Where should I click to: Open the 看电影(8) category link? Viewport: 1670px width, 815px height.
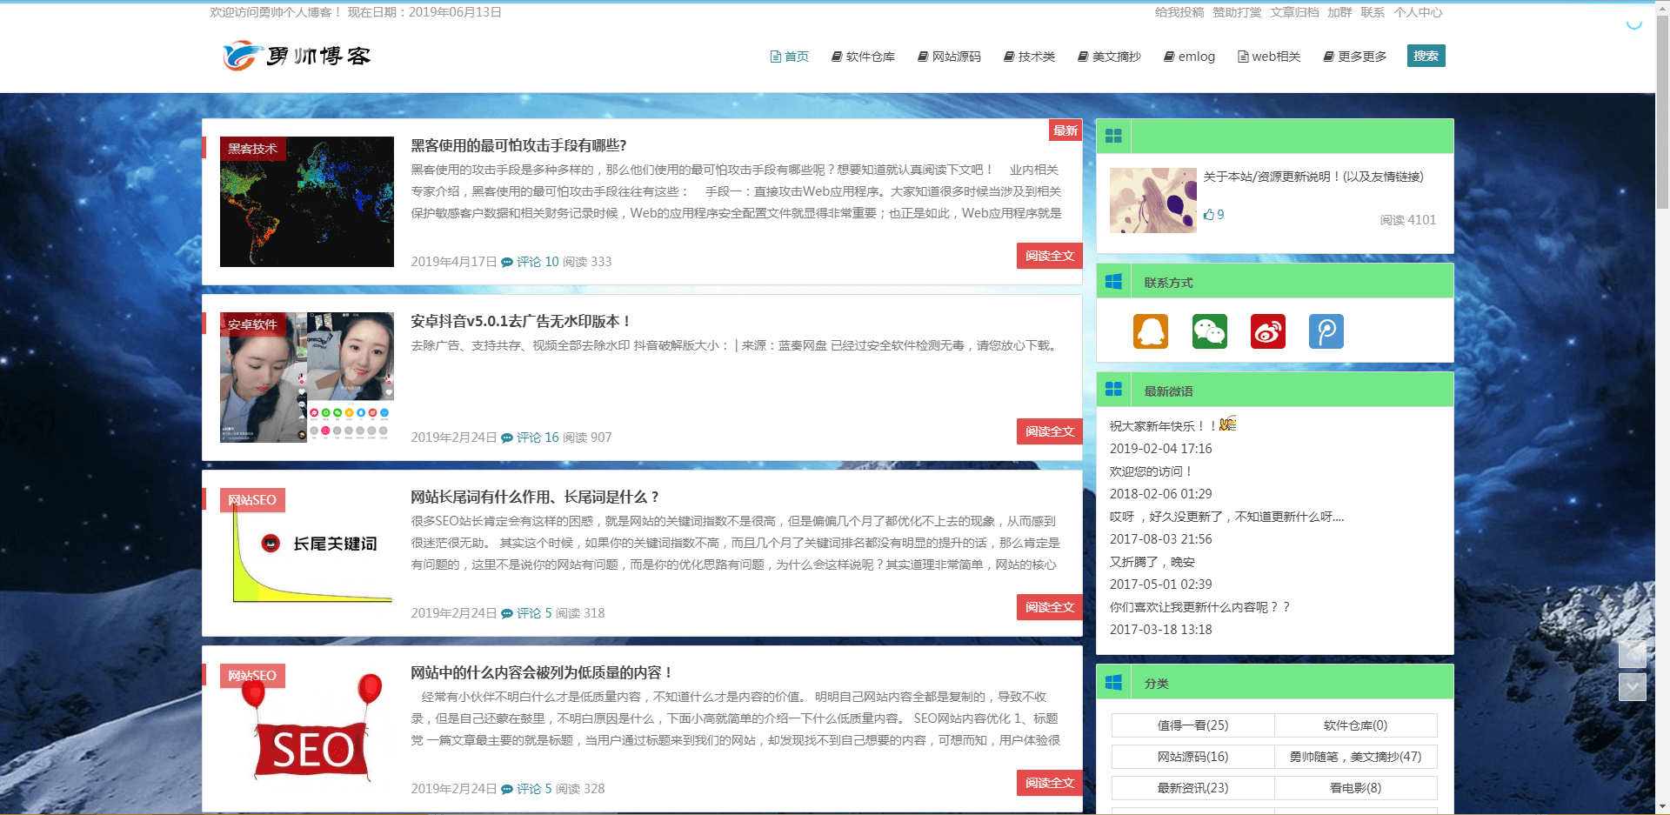(x=1355, y=787)
